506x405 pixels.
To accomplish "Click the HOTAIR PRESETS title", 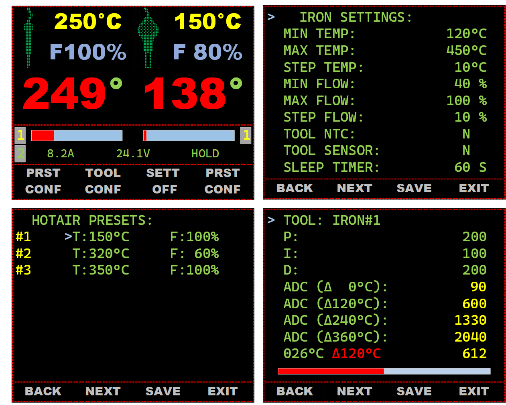I will pyautogui.click(x=92, y=220).
